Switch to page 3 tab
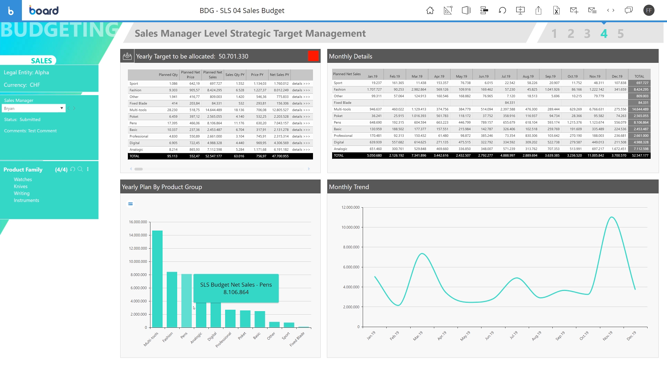The width and height of the screenshot is (667, 375). (x=587, y=34)
